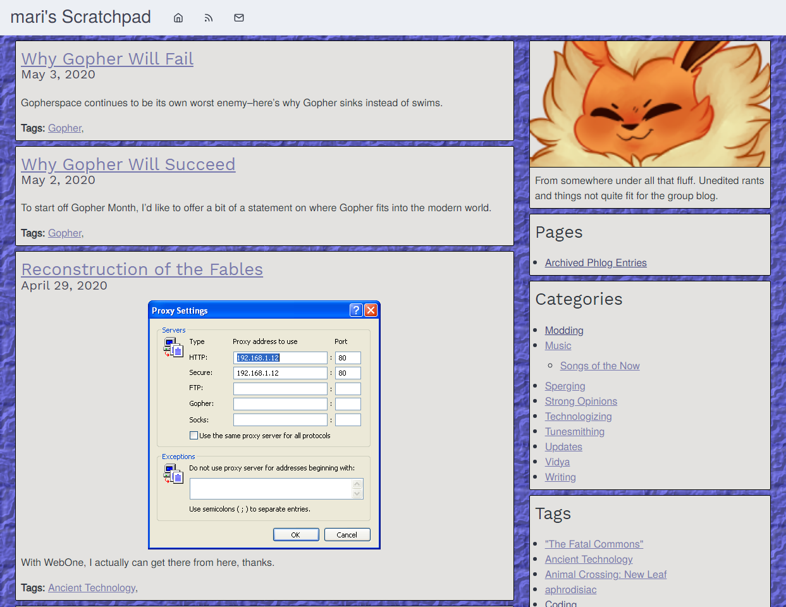This screenshot has height=607, width=786.
Task: Click the HTTP proxy address field
Action: pyautogui.click(x=280, y=358)
